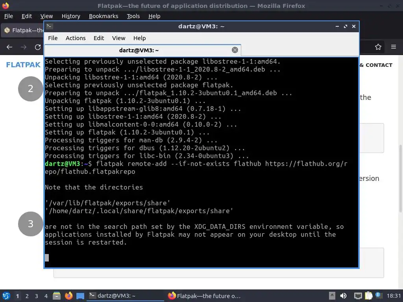403x302 pixels.
Task: Click the 'Processing triggers for man-db' line
Action: click(x=131, y=140)
